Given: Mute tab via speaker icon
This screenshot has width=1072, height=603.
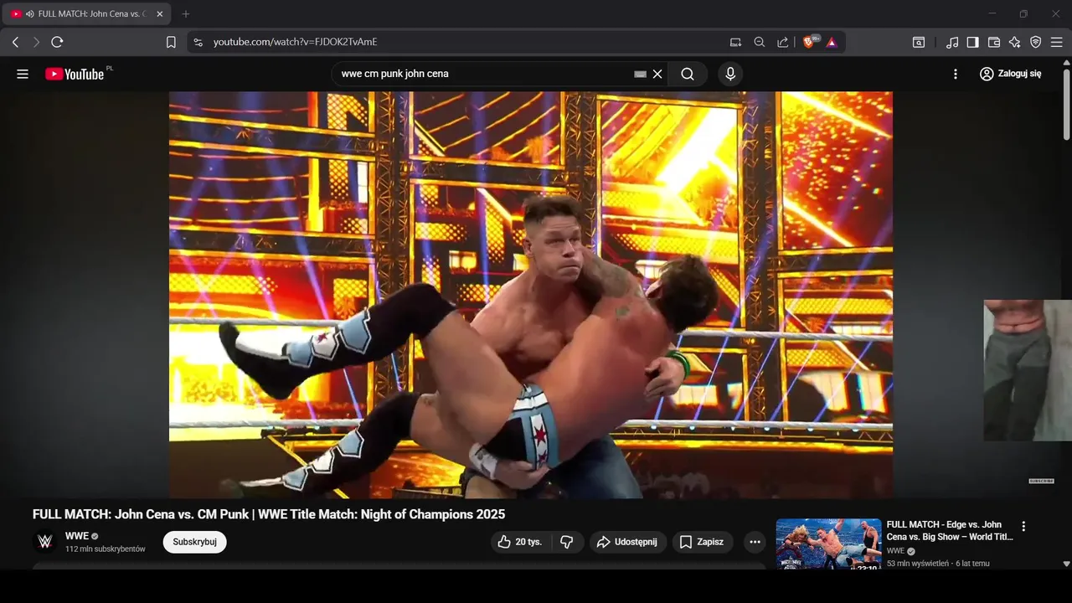Looking at the screenshot, I should tap(30, 14).
